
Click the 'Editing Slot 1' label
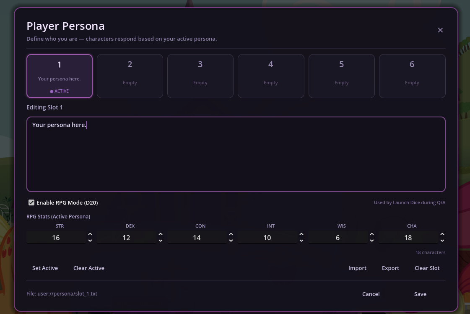(45, 107)
